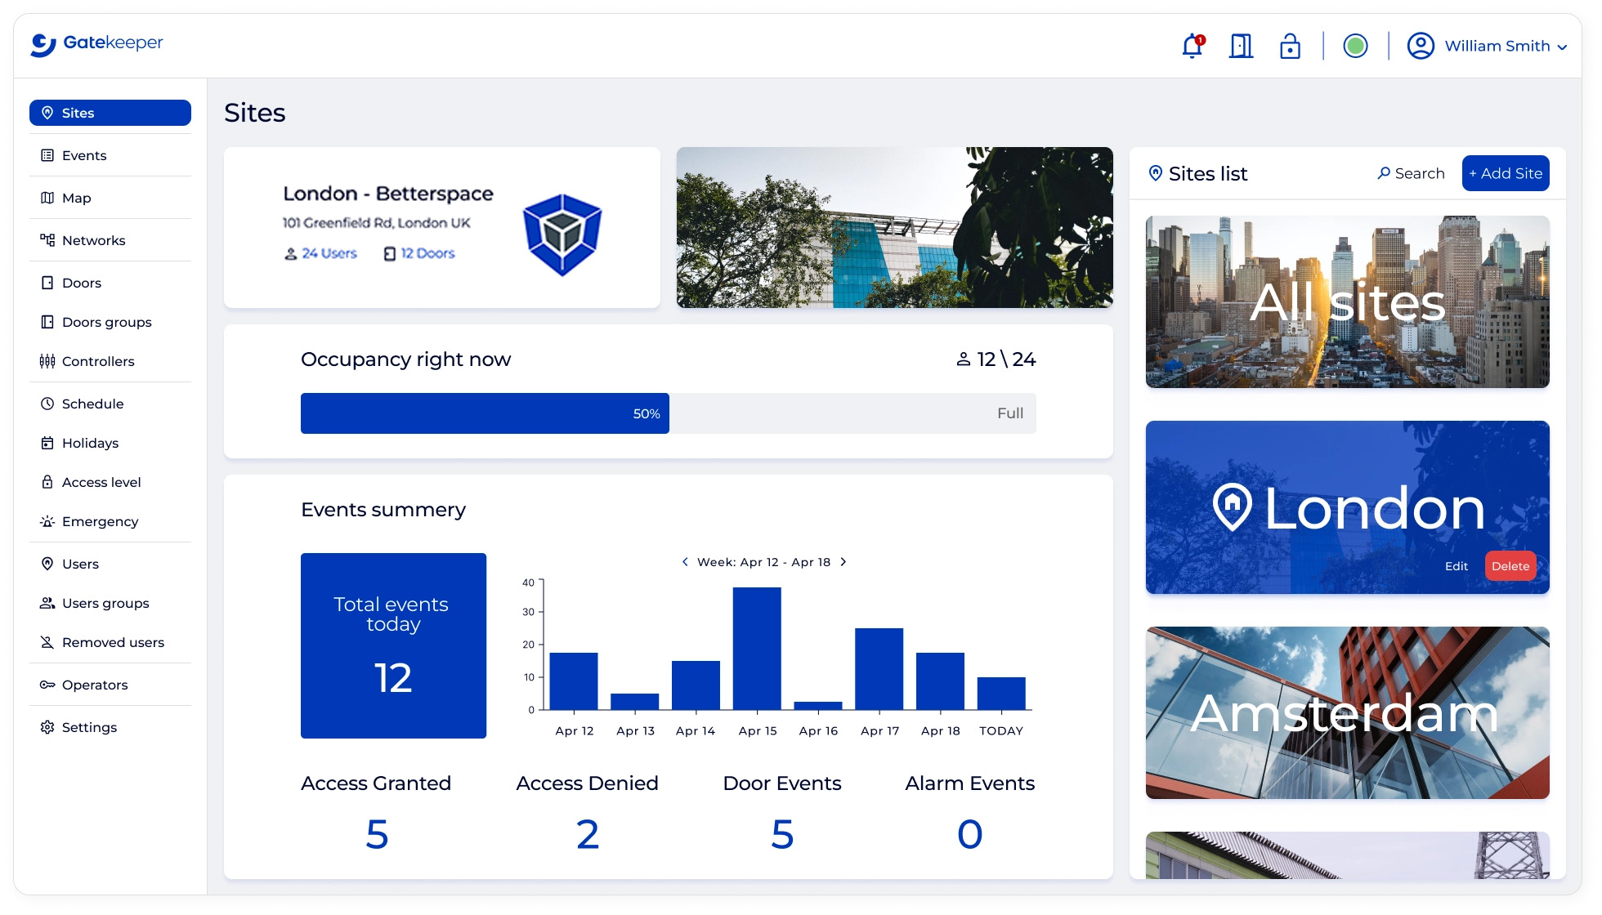The image size is (1602, 915).
Task: Go to next week in events chart
Action: click(x=844, y=562)
